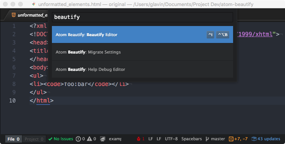Viewport: 285px width, 144px height.
Task: Open the 1999/xhtml namespace link
Action: [x=255, y=34]
